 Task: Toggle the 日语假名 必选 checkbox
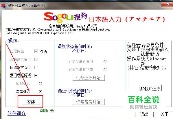pyautogui.click(x=36, y=51)
